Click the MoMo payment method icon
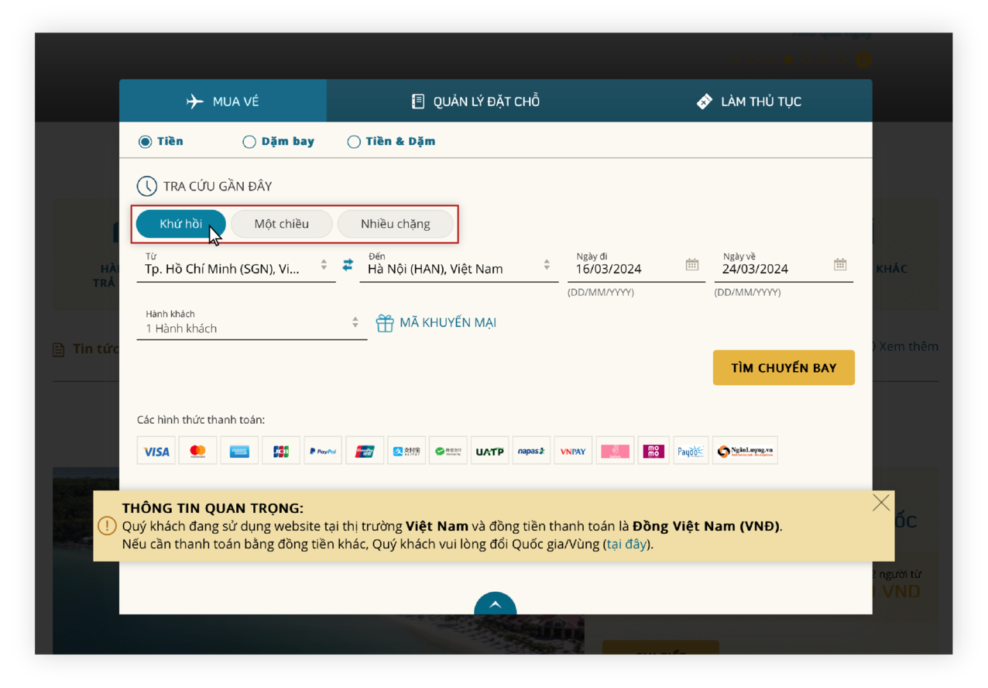 [x=653, y=450]
